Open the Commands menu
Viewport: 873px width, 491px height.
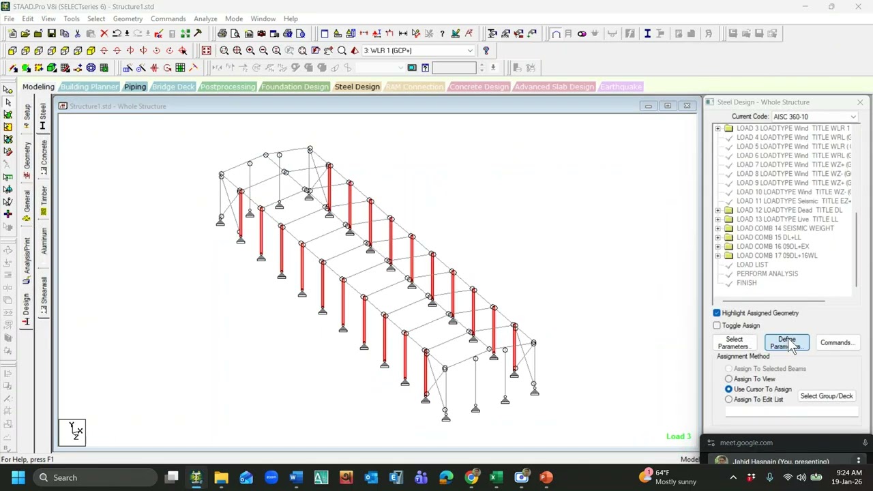pyautogui.click(x=168, y=18)
